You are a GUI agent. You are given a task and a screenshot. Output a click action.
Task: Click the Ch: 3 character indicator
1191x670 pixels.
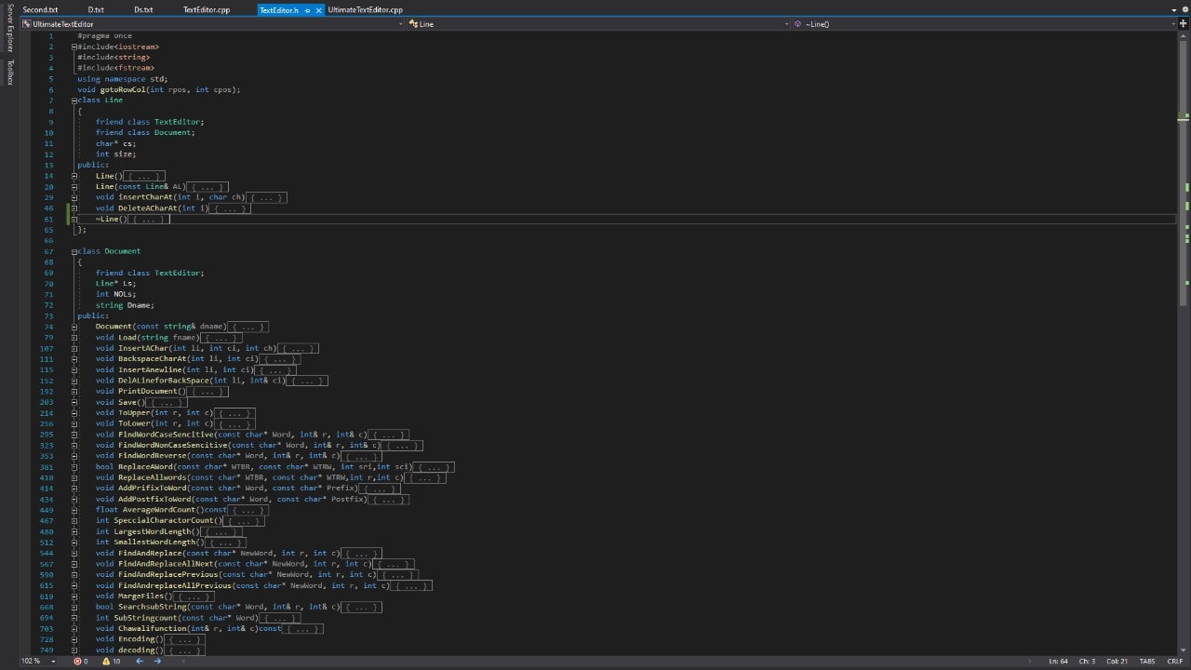coord(1086,661)
